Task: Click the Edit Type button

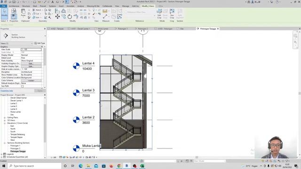Action: click(40, 43)
